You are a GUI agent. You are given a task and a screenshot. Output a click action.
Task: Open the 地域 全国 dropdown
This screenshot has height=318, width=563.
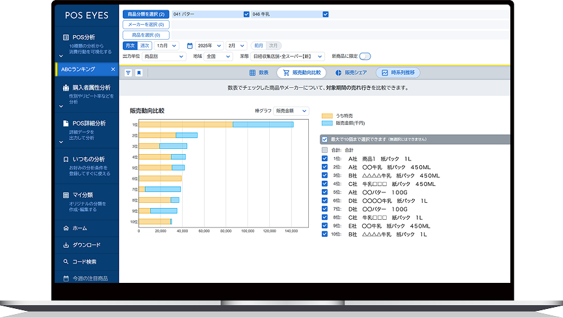click(x=218, y=57)
